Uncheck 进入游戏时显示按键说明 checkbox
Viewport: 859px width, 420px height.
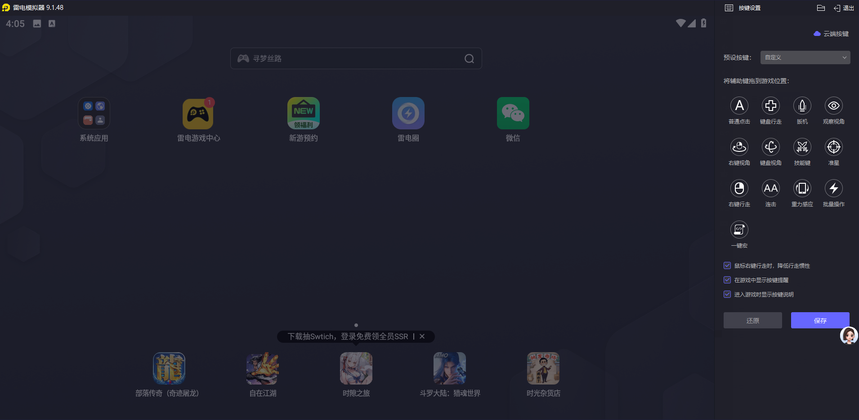(x=727, y=294)
